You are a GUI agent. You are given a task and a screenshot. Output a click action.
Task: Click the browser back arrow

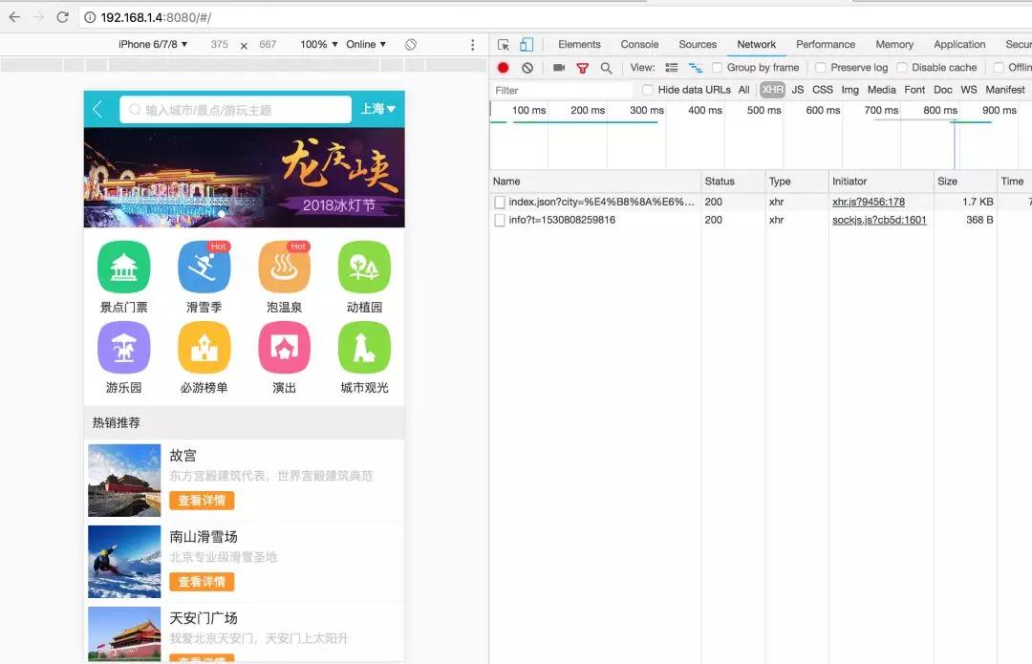pyautogui.click(x=14, y=17)
